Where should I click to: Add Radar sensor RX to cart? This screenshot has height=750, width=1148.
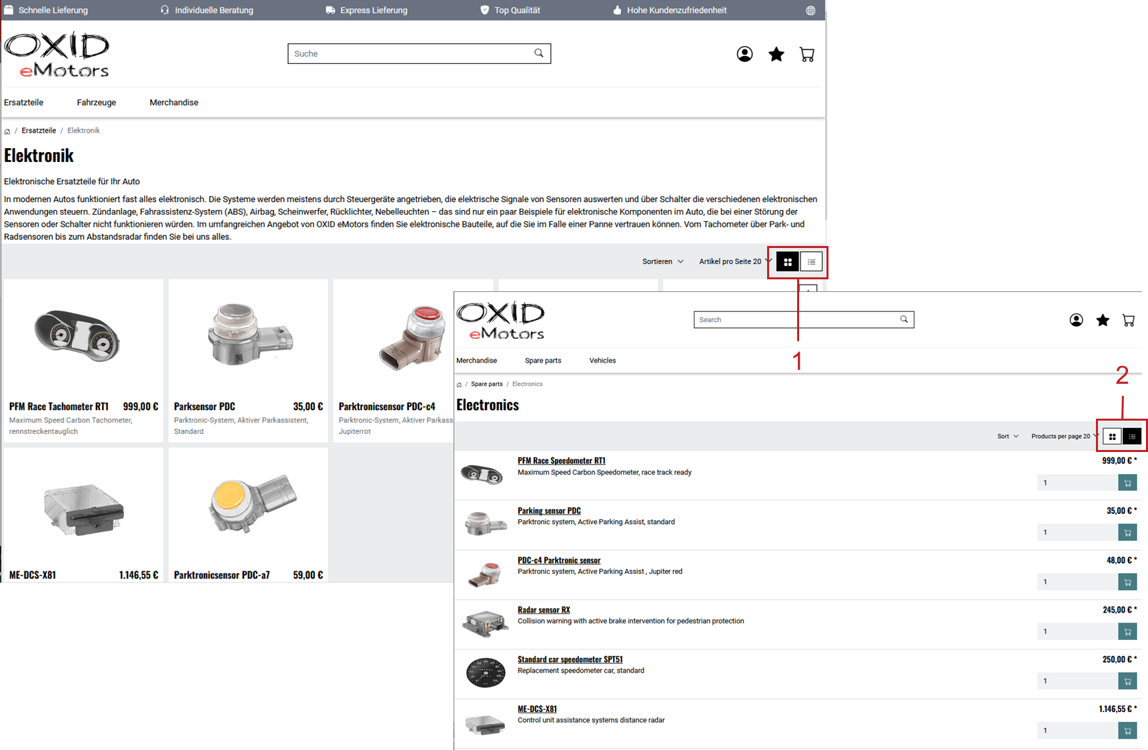1127,631
